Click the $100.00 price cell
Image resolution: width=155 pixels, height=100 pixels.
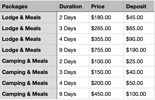(106, 61)
